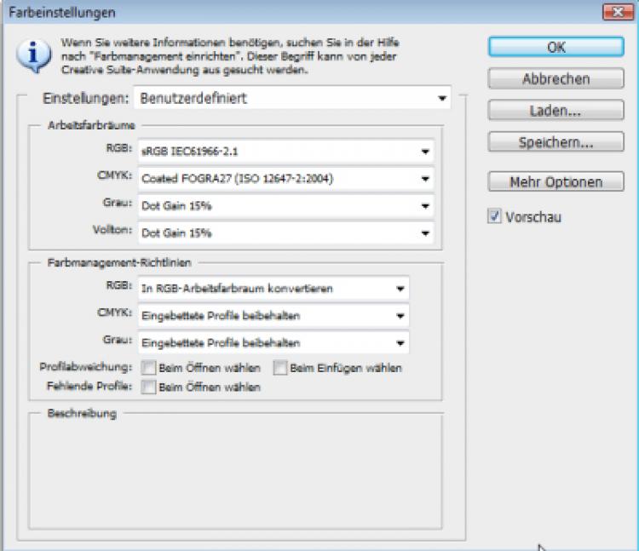Close the Farbeinstellungen dialog window
The image size is (639, 551).
coord(614,12)
